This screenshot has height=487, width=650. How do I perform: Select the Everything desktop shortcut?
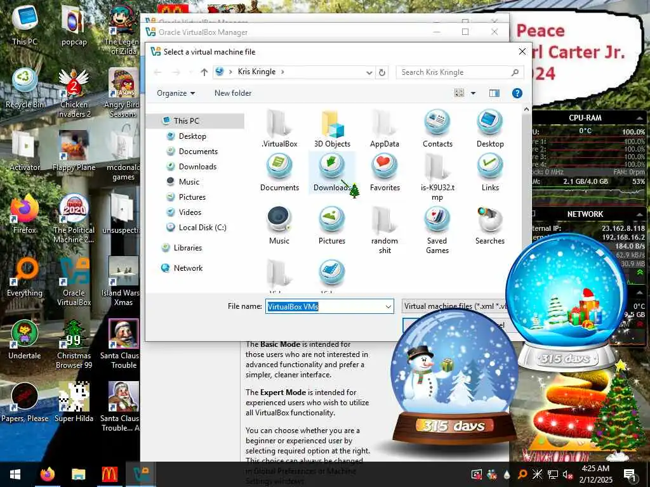coord(25,277)
